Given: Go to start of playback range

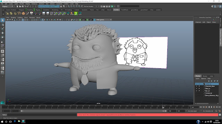Looking at the screenshot, I should coord(201,107).
